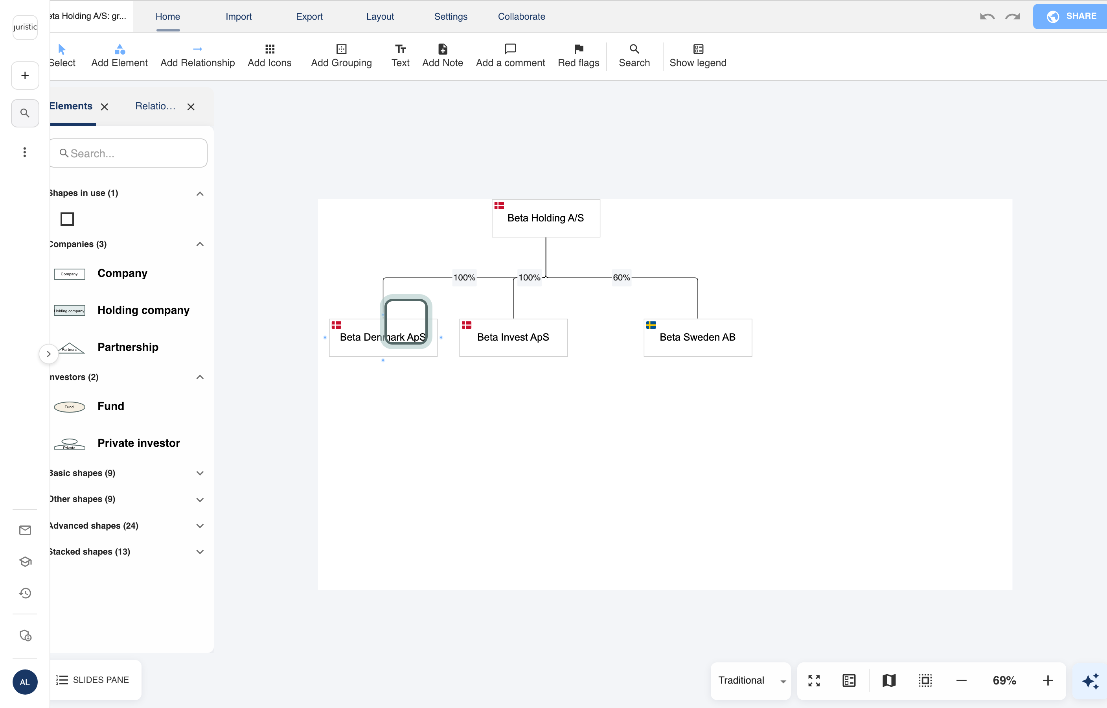The height and width of the screenshot is (708, 1107).
Task: Redo the last action
Action: pos(1012,17)
